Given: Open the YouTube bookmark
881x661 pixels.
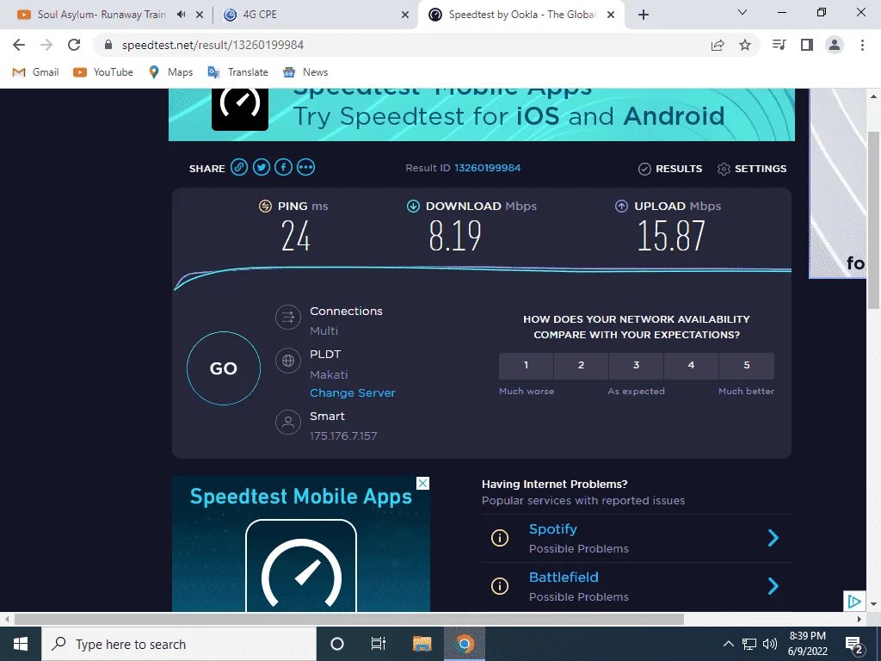Looking at the screenshot, I should click(x=103, y=72).
